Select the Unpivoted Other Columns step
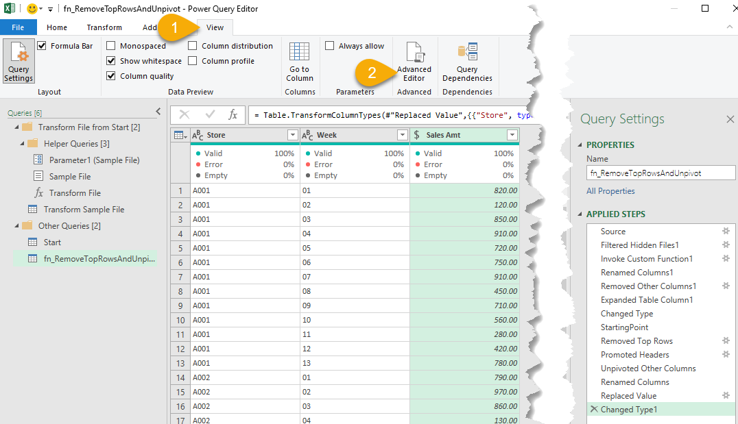Image resolution: width=738 pixels, height=424 pixels. pos(648,369)
